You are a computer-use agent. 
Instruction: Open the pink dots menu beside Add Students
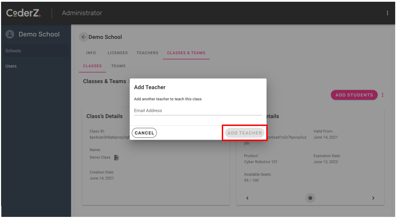coord(383,95)
